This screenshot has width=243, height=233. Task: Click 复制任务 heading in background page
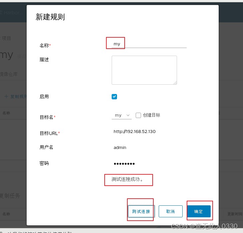click(10, 196)
